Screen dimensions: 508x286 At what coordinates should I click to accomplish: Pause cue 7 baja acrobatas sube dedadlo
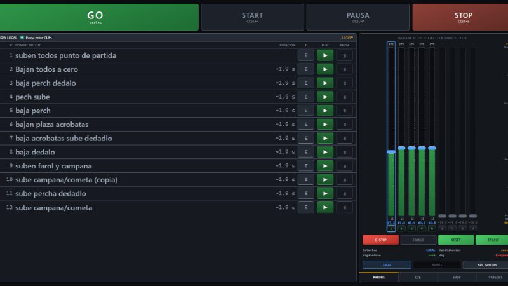344,138
